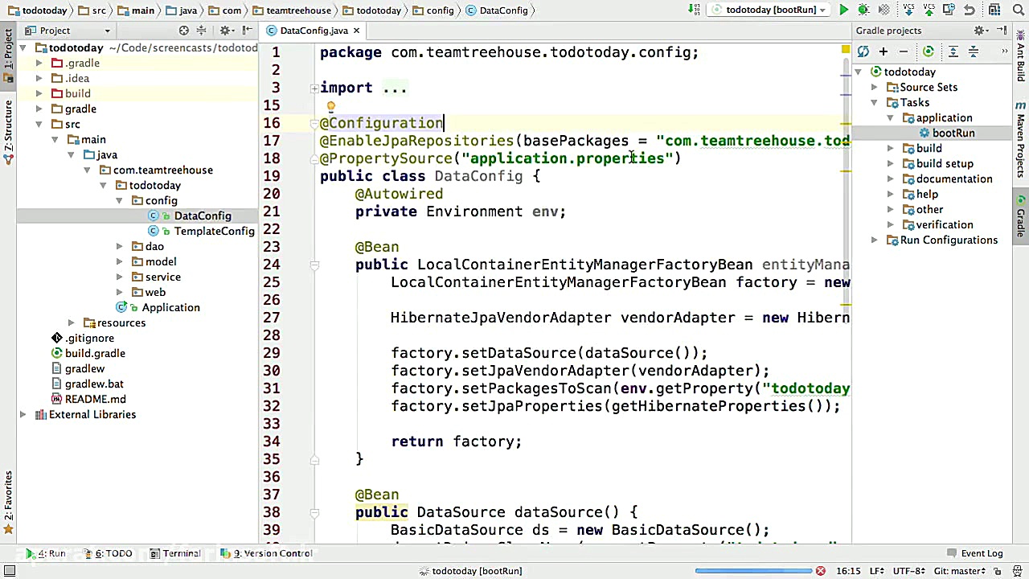Open the Terminal tool window
This screenshot has width=1029, height=579.
point(175,553)
